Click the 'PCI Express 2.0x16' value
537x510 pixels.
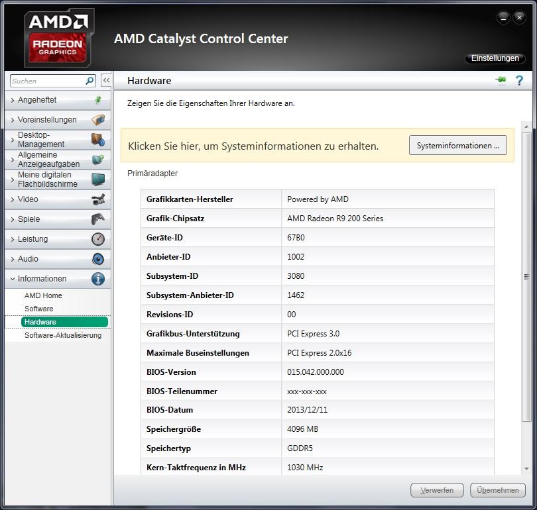pos(319,352)
